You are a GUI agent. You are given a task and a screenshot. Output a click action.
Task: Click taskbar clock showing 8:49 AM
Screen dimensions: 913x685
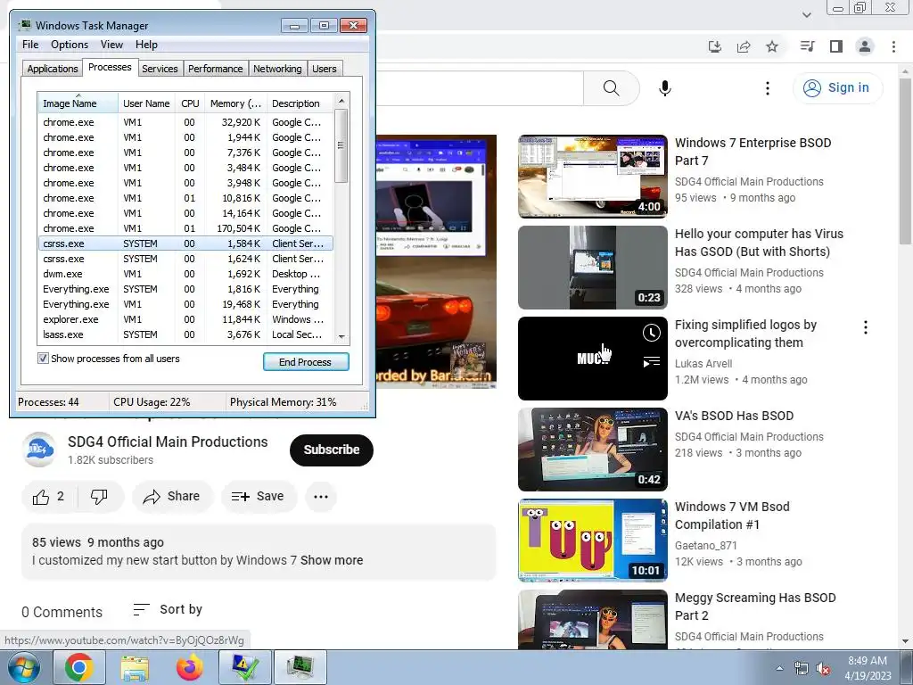click(868, 668)
